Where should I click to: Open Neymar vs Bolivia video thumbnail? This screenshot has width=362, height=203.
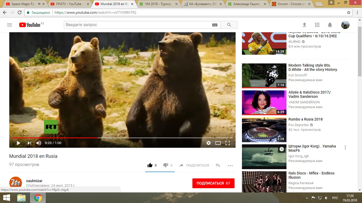[264, 43]
